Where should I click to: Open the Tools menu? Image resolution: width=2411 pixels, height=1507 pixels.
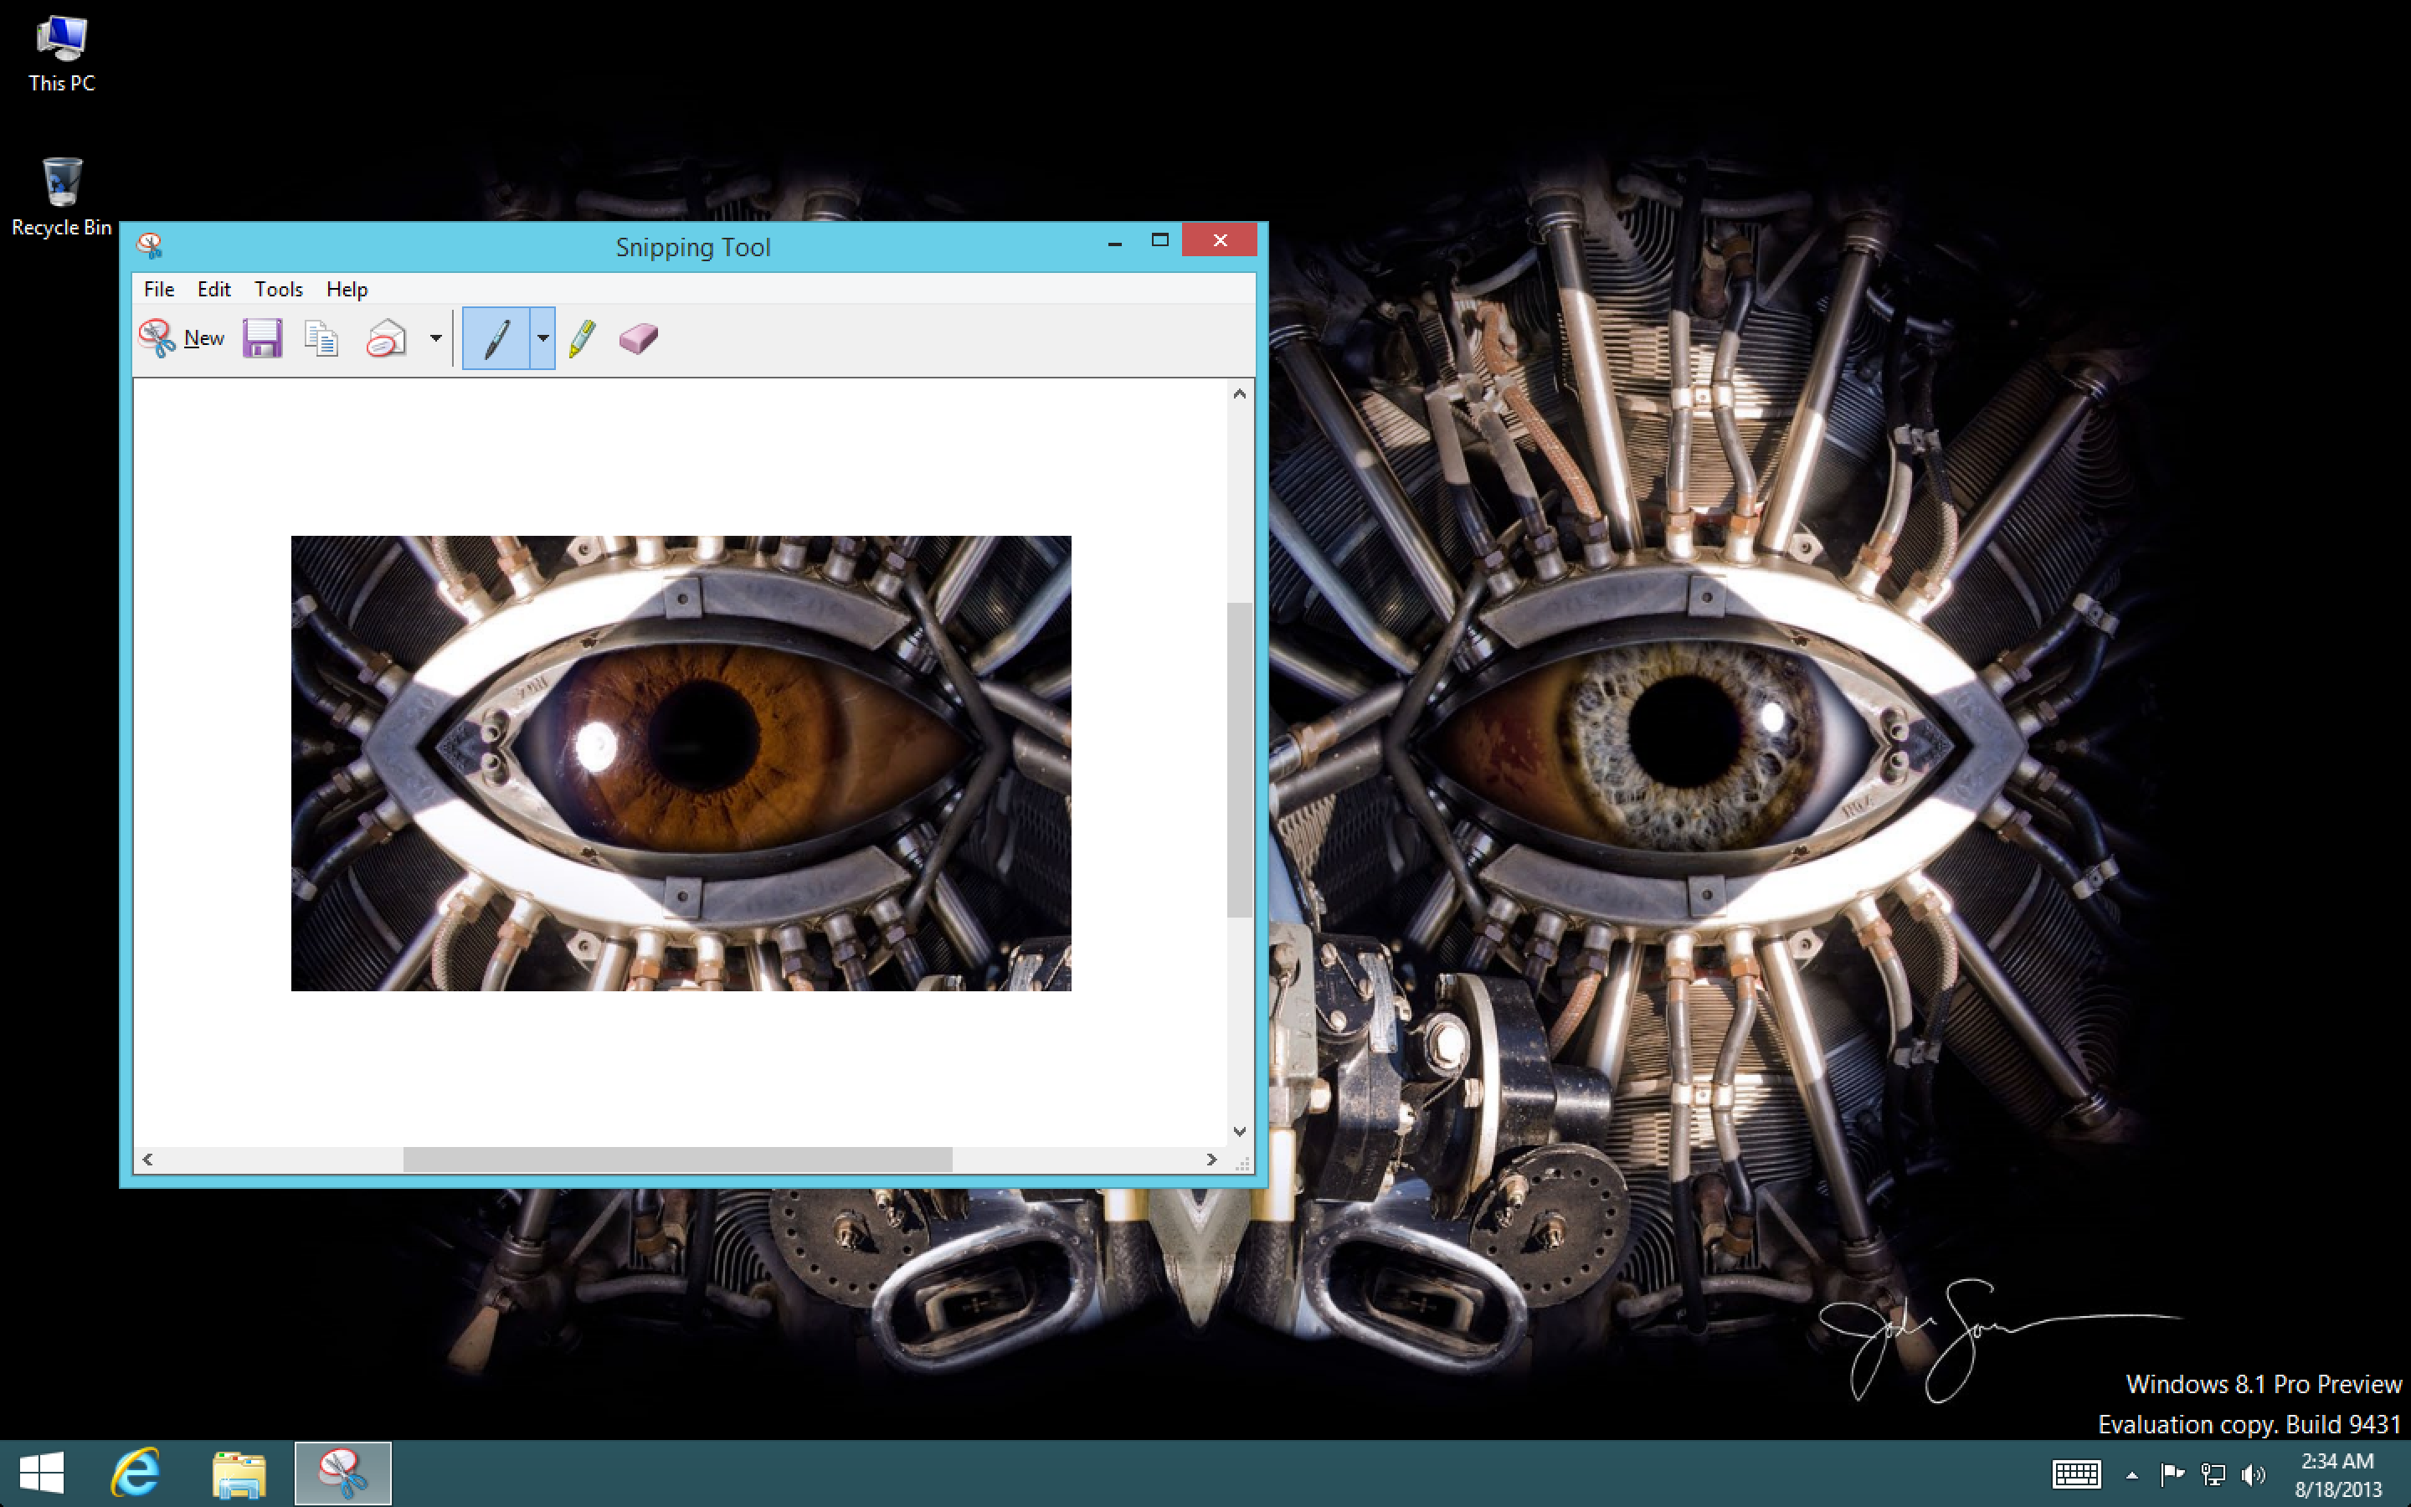[x=278, y=289]
